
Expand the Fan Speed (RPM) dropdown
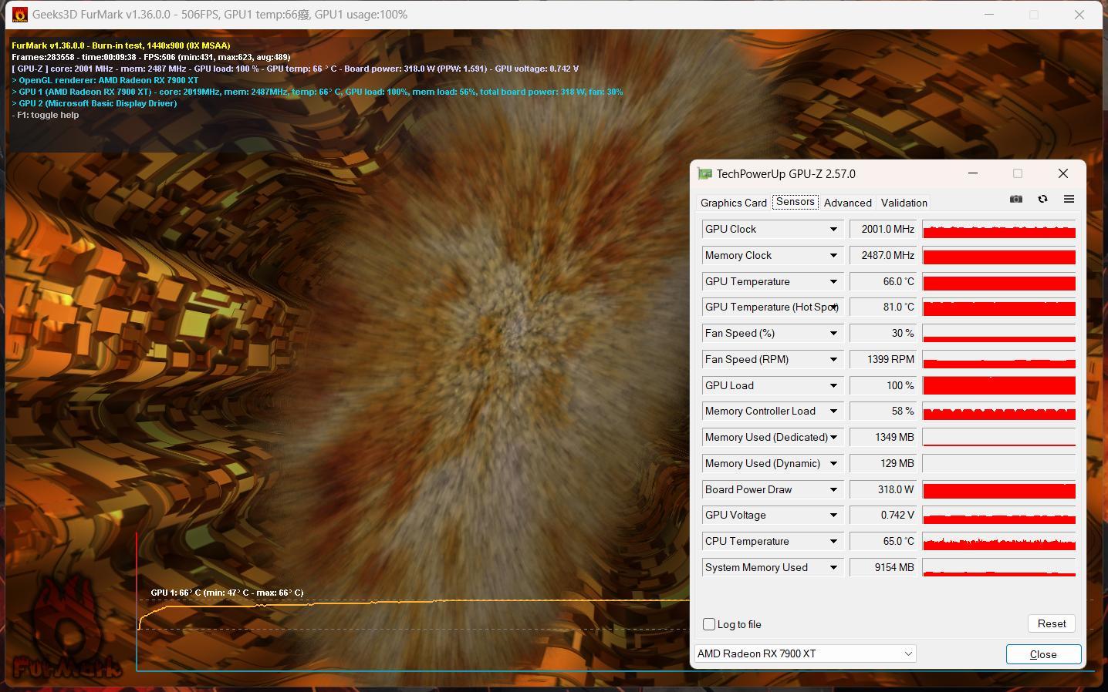pos(833,359)
